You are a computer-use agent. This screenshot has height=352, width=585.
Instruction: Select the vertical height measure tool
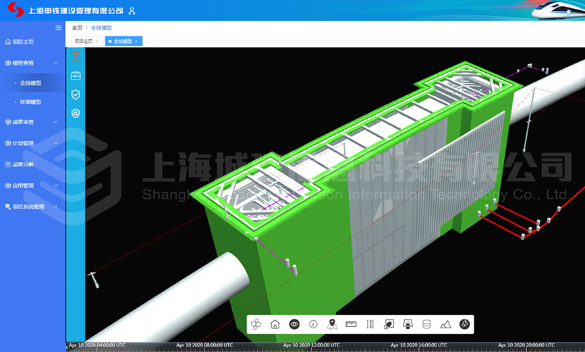[370, 324]
